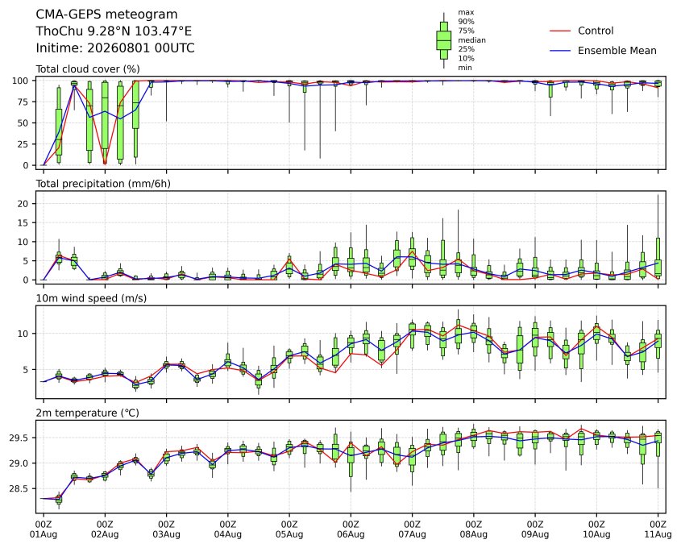Viewport: 681px width, 548px height.
Task: Click the 00Z 06Aug axis label
Action: click(351, 529)
